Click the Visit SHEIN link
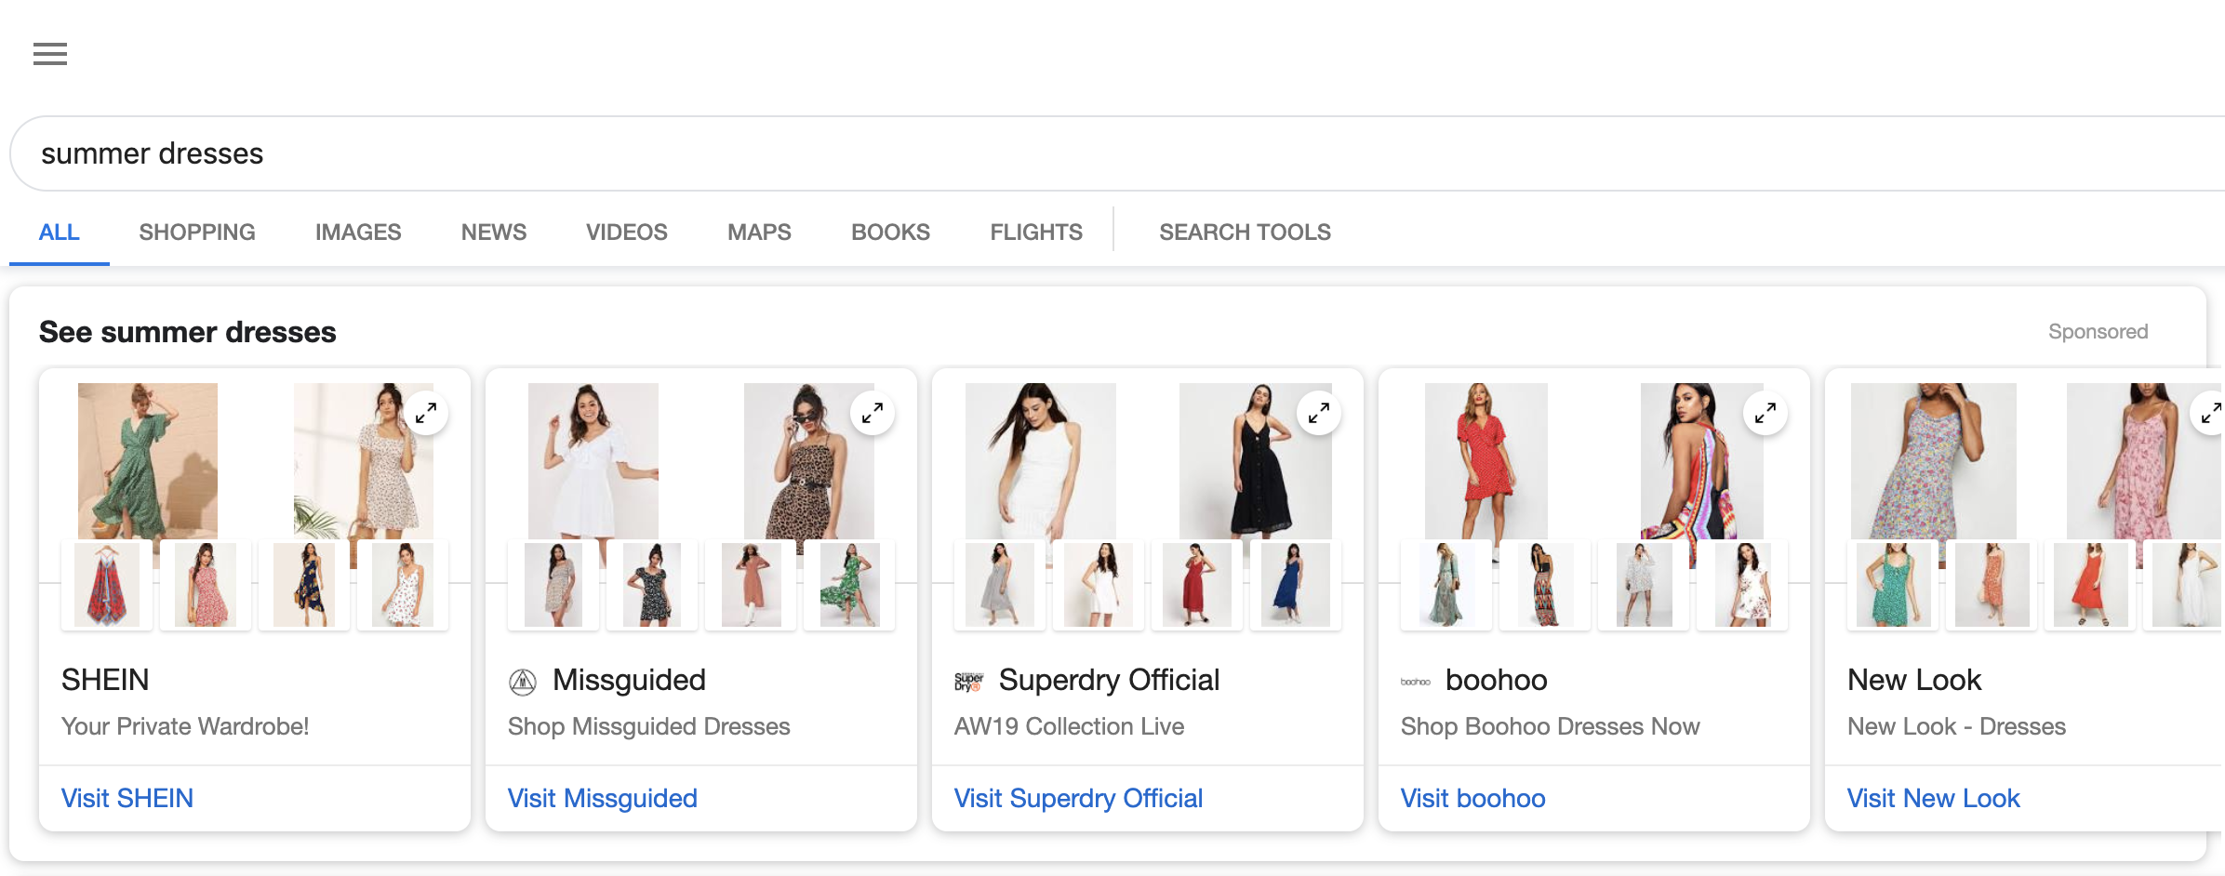2225x876 pixels. pos(127,798)
